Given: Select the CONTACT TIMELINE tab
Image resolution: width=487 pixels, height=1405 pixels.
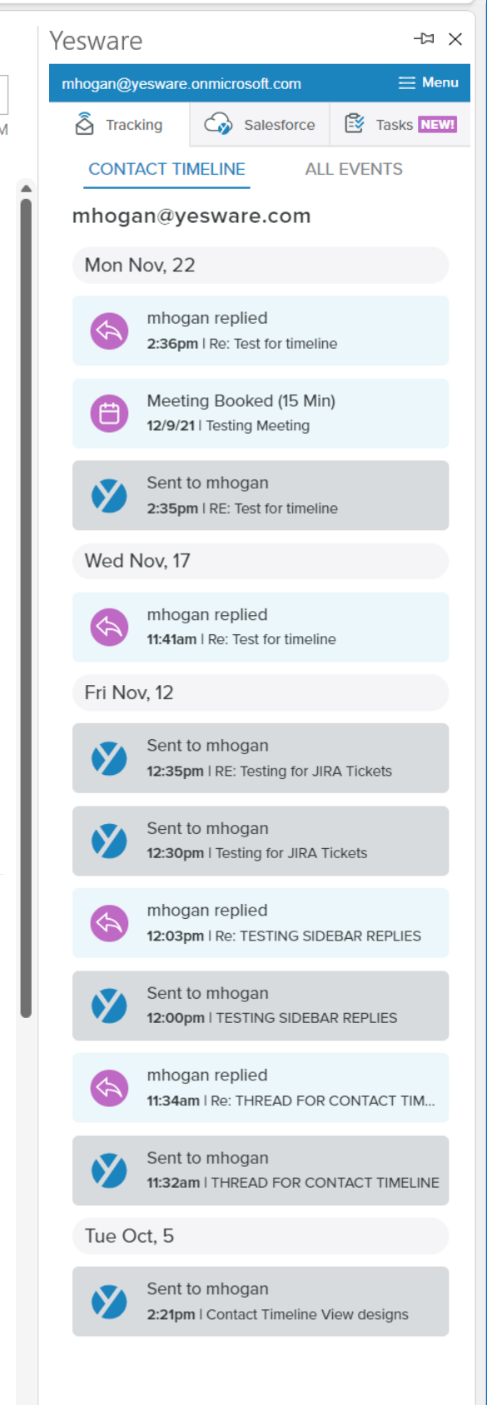Looking at the screenshot, I should tap(166, 169).
